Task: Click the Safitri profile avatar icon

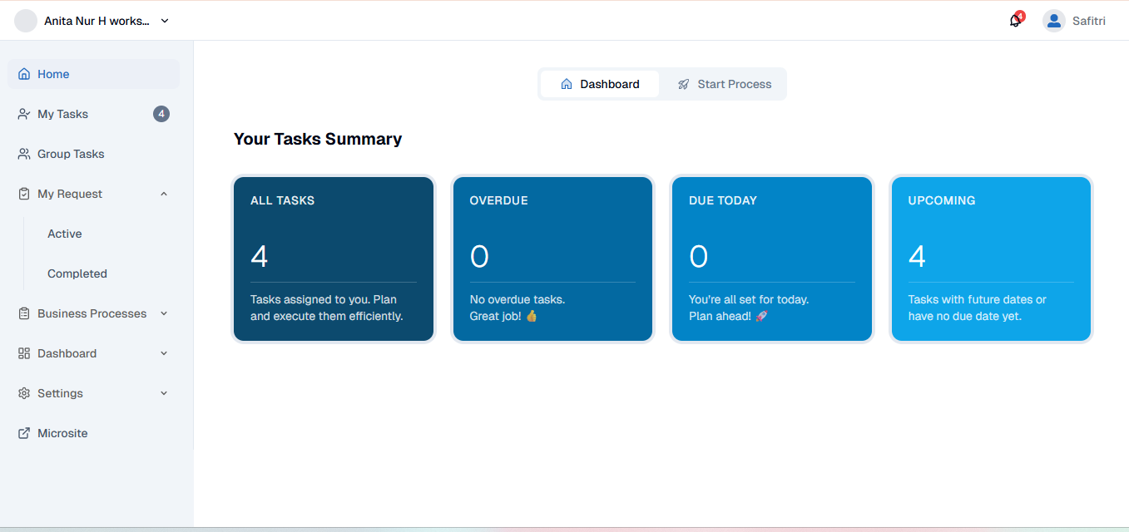Action: coord(1053,20)
